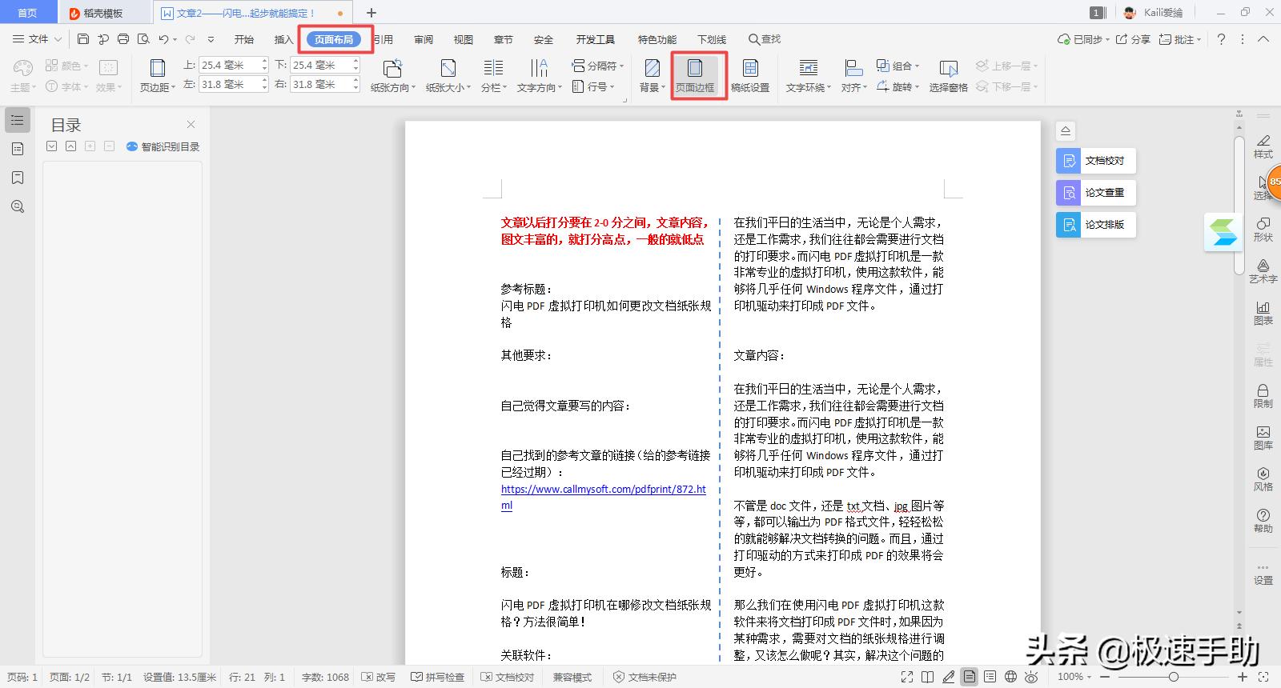Click 论文查重 (paper plagiarism check) button
The height and width of the screenshot is (688, 1281).
(x=1095, y=193)
